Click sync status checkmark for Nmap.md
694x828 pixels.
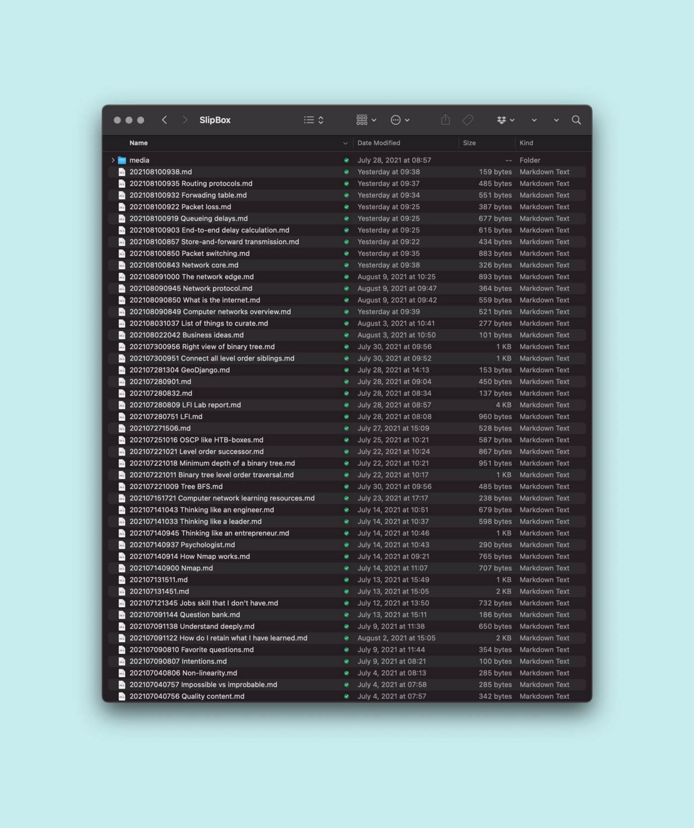click(347, 568)
